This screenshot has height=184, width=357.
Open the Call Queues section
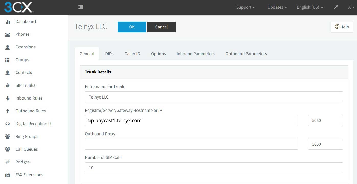click(x=26, y=149)
